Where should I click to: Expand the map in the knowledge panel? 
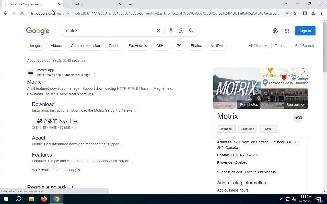click(303, 73)
